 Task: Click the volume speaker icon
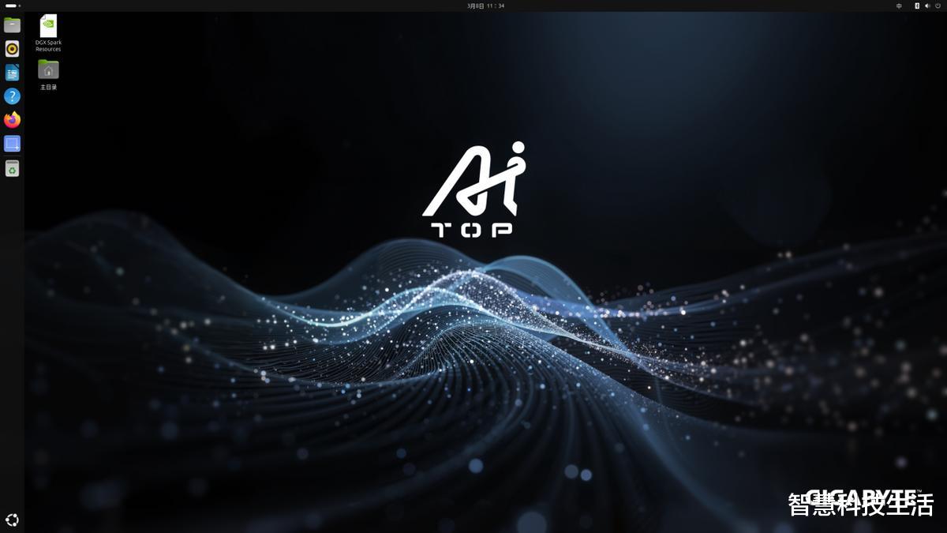(x=927, y=6)
